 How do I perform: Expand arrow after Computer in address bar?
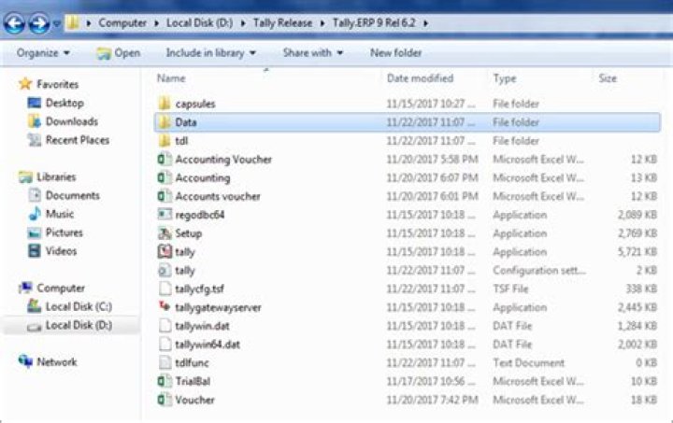[157, 23]
